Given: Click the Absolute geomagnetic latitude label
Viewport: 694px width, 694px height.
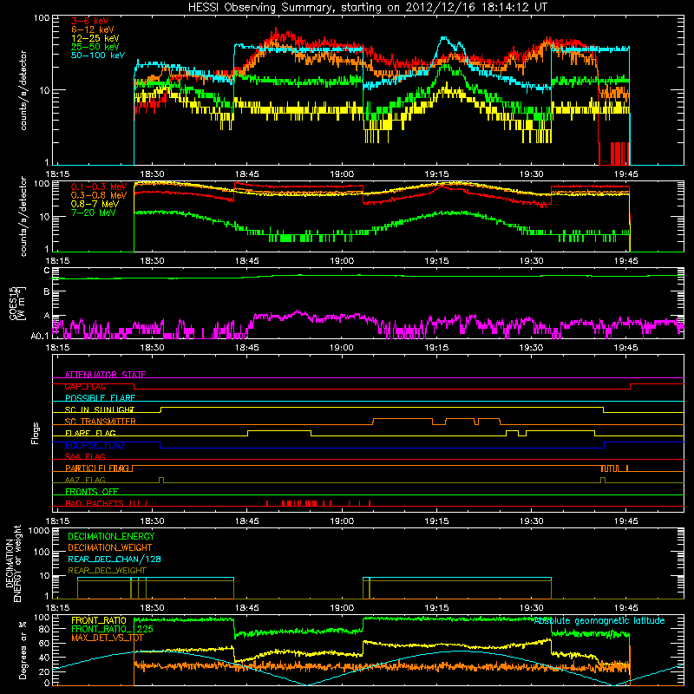Looking at the screenshot, I should [x=599, y=621].
